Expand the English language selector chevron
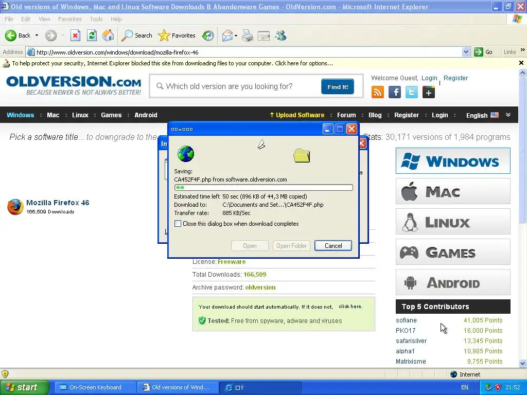The width and height of the screenshot is (527, 395). click(508, 115)
